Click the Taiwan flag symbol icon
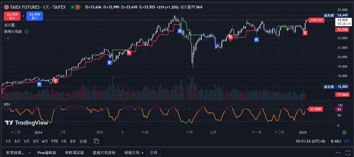The image size is (354, 157). click(x=6, y=7)
